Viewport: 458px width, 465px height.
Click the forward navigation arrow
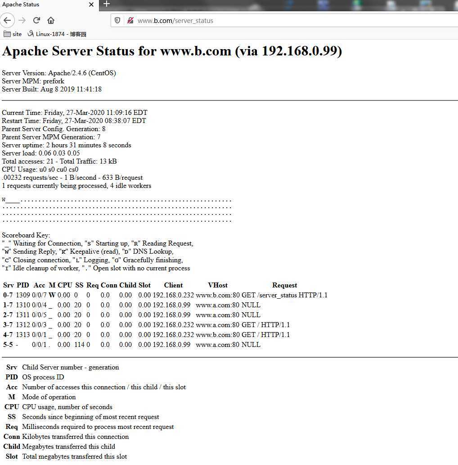(22, 20)
